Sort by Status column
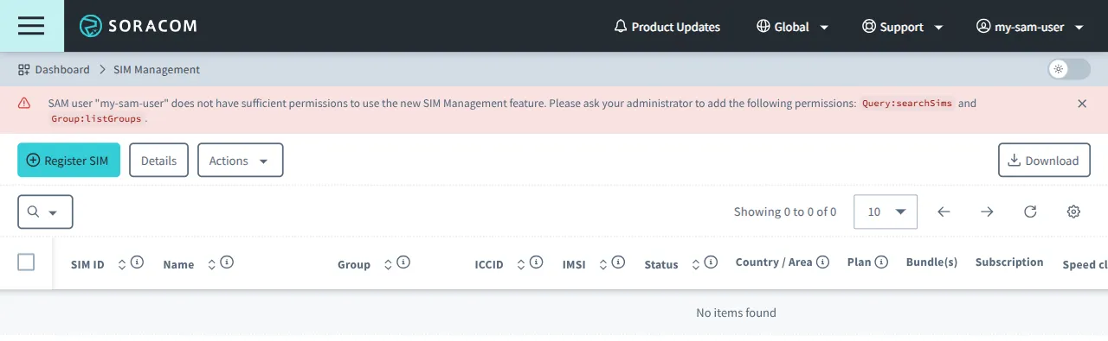The width and height of the screenshot is (1108, 341). (697, 264)
